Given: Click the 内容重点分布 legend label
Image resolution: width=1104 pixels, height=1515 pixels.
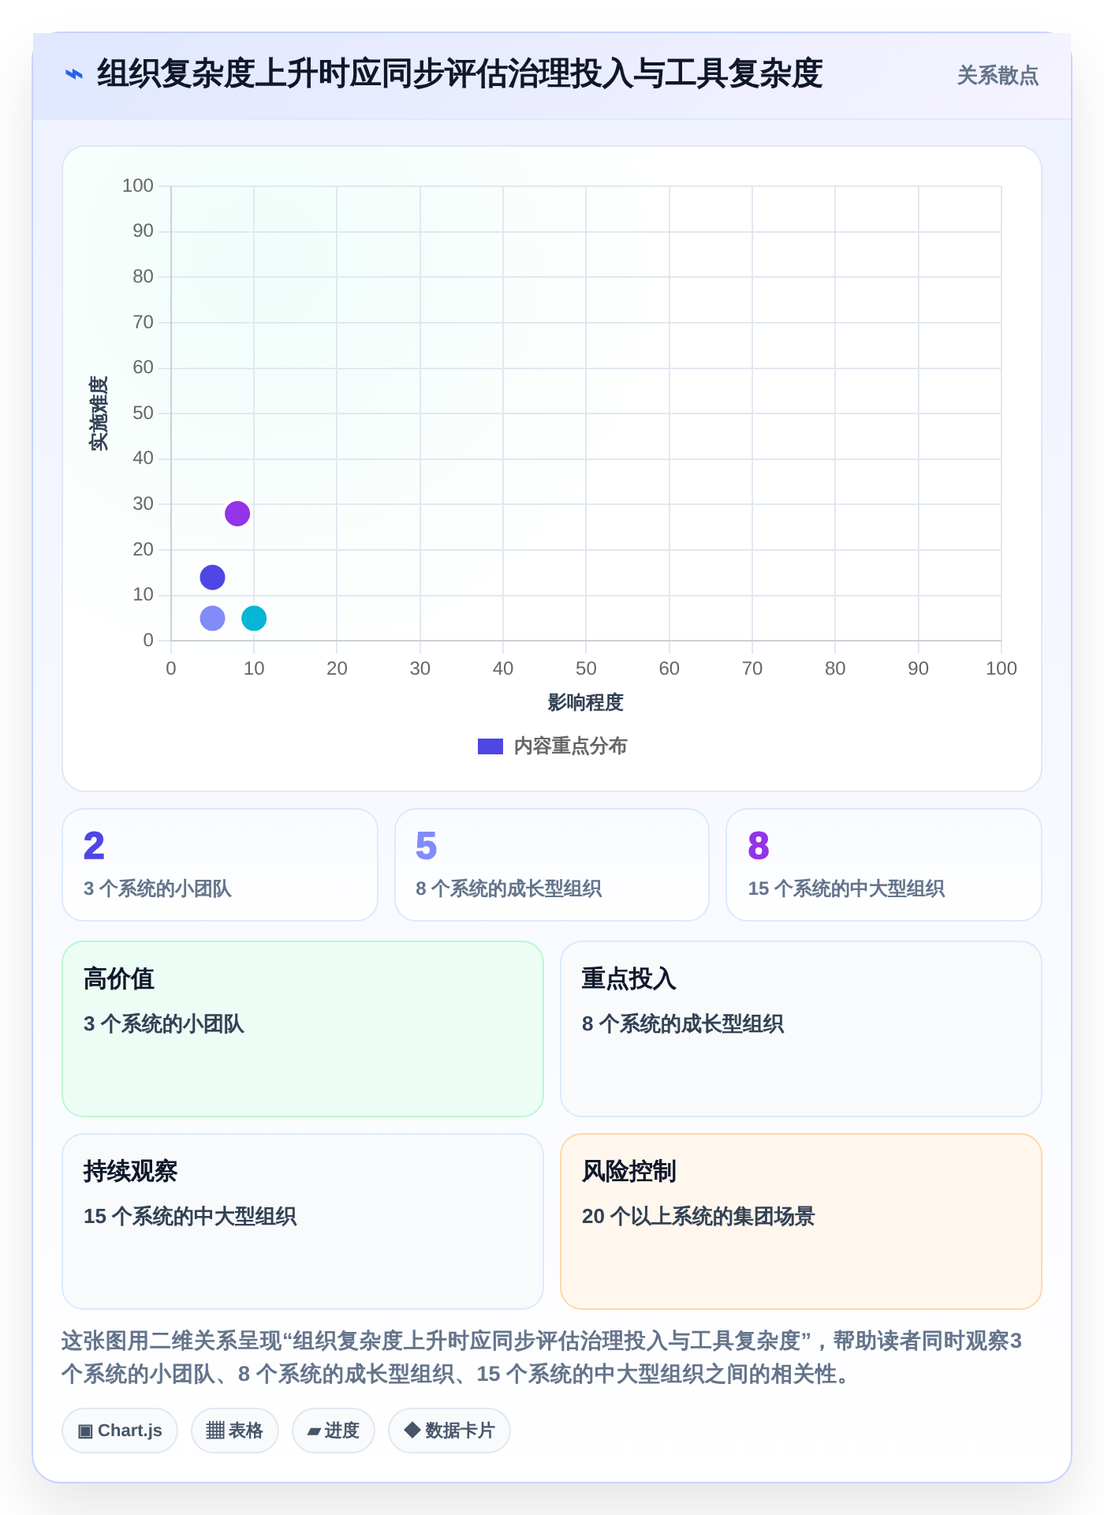Looking at the screenshot, I should pyautogui.click(x=570, y=746).
